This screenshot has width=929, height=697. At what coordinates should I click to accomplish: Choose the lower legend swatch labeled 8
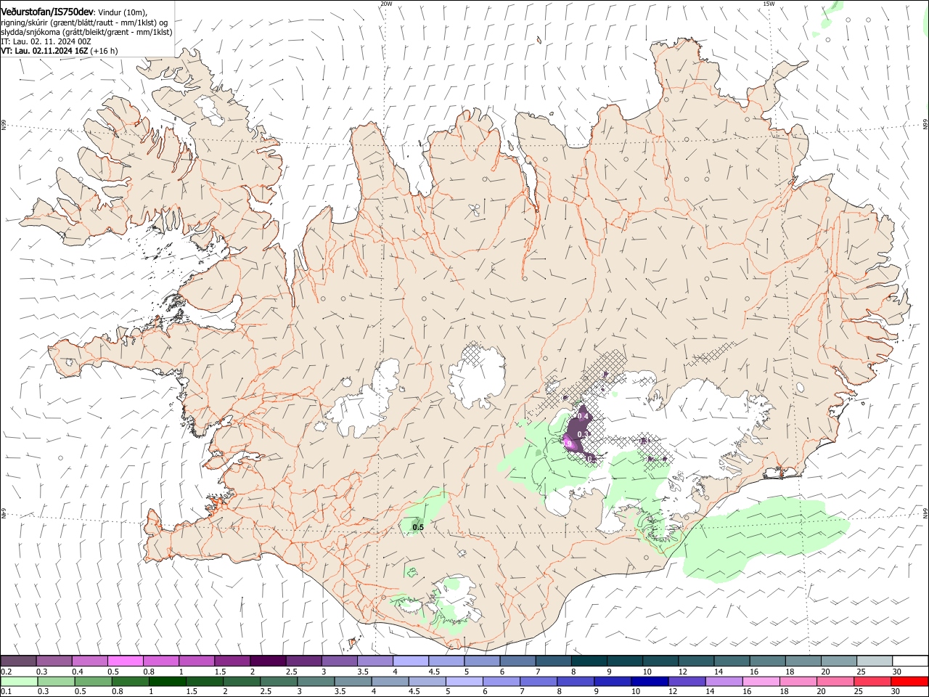[576, 681]
